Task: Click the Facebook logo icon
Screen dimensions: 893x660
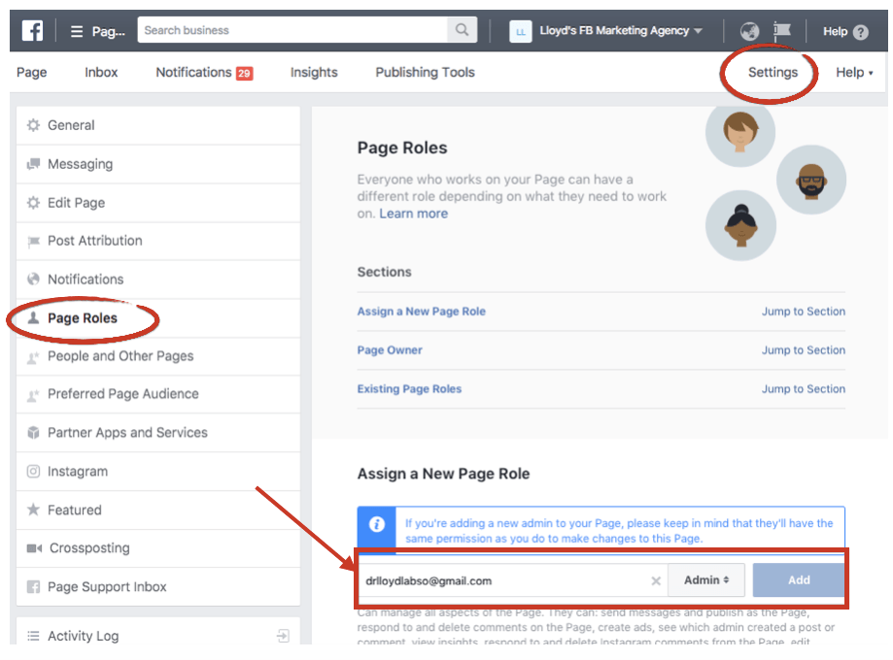Action: 32,31
